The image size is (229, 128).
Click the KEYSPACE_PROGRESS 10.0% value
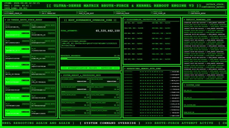tap(117, 56)
